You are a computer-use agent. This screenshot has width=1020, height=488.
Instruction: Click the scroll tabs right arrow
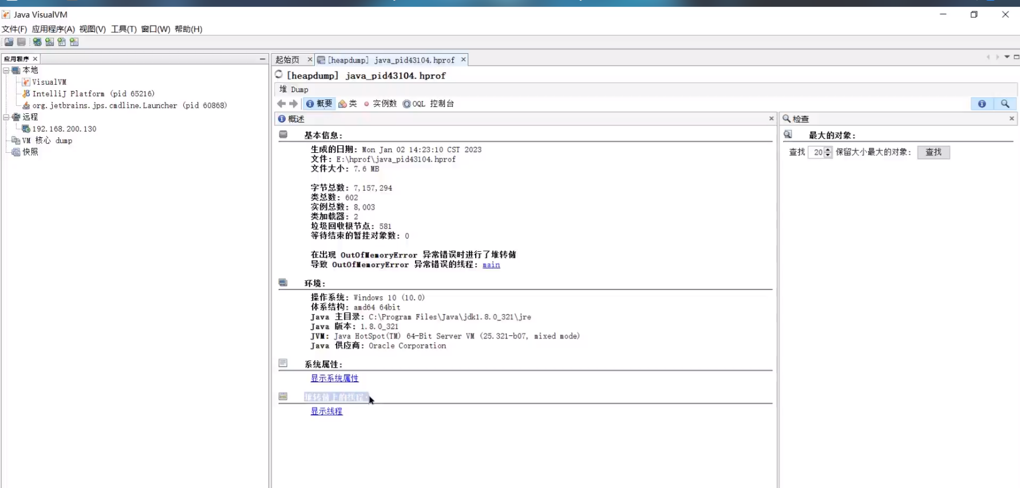coord(997,57)
